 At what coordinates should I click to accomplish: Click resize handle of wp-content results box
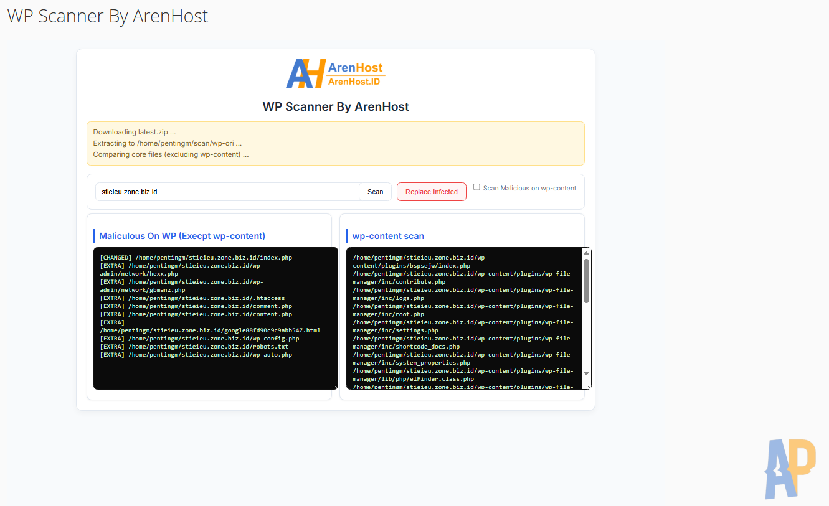[587, 386]
